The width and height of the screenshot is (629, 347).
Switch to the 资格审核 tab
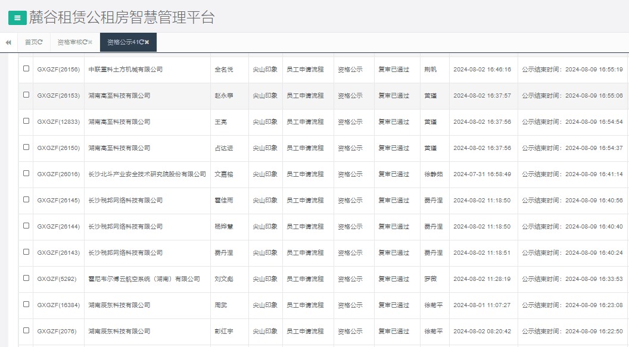coord(71,42)
